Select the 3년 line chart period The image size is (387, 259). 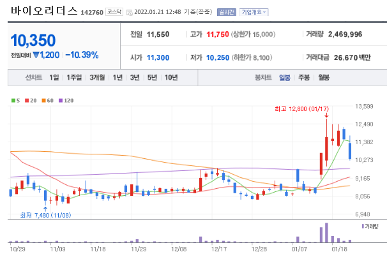click(x=135, y=78)
